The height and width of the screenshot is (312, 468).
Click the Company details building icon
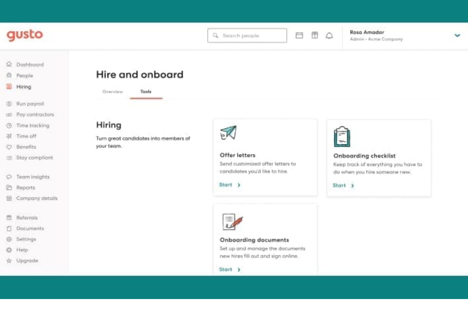(9, 198)
